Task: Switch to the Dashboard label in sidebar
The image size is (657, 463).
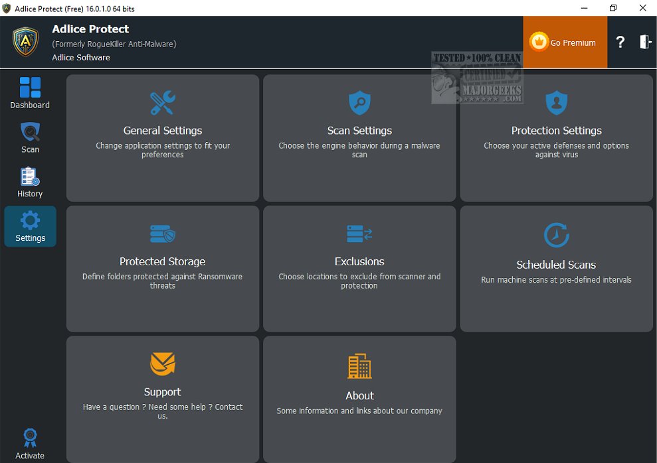Action: coord(30,105)
